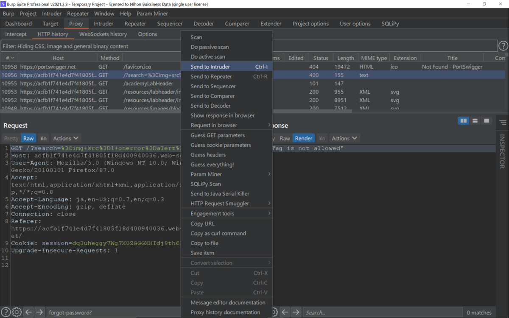Switch to Intercept sub-tab

16,34
